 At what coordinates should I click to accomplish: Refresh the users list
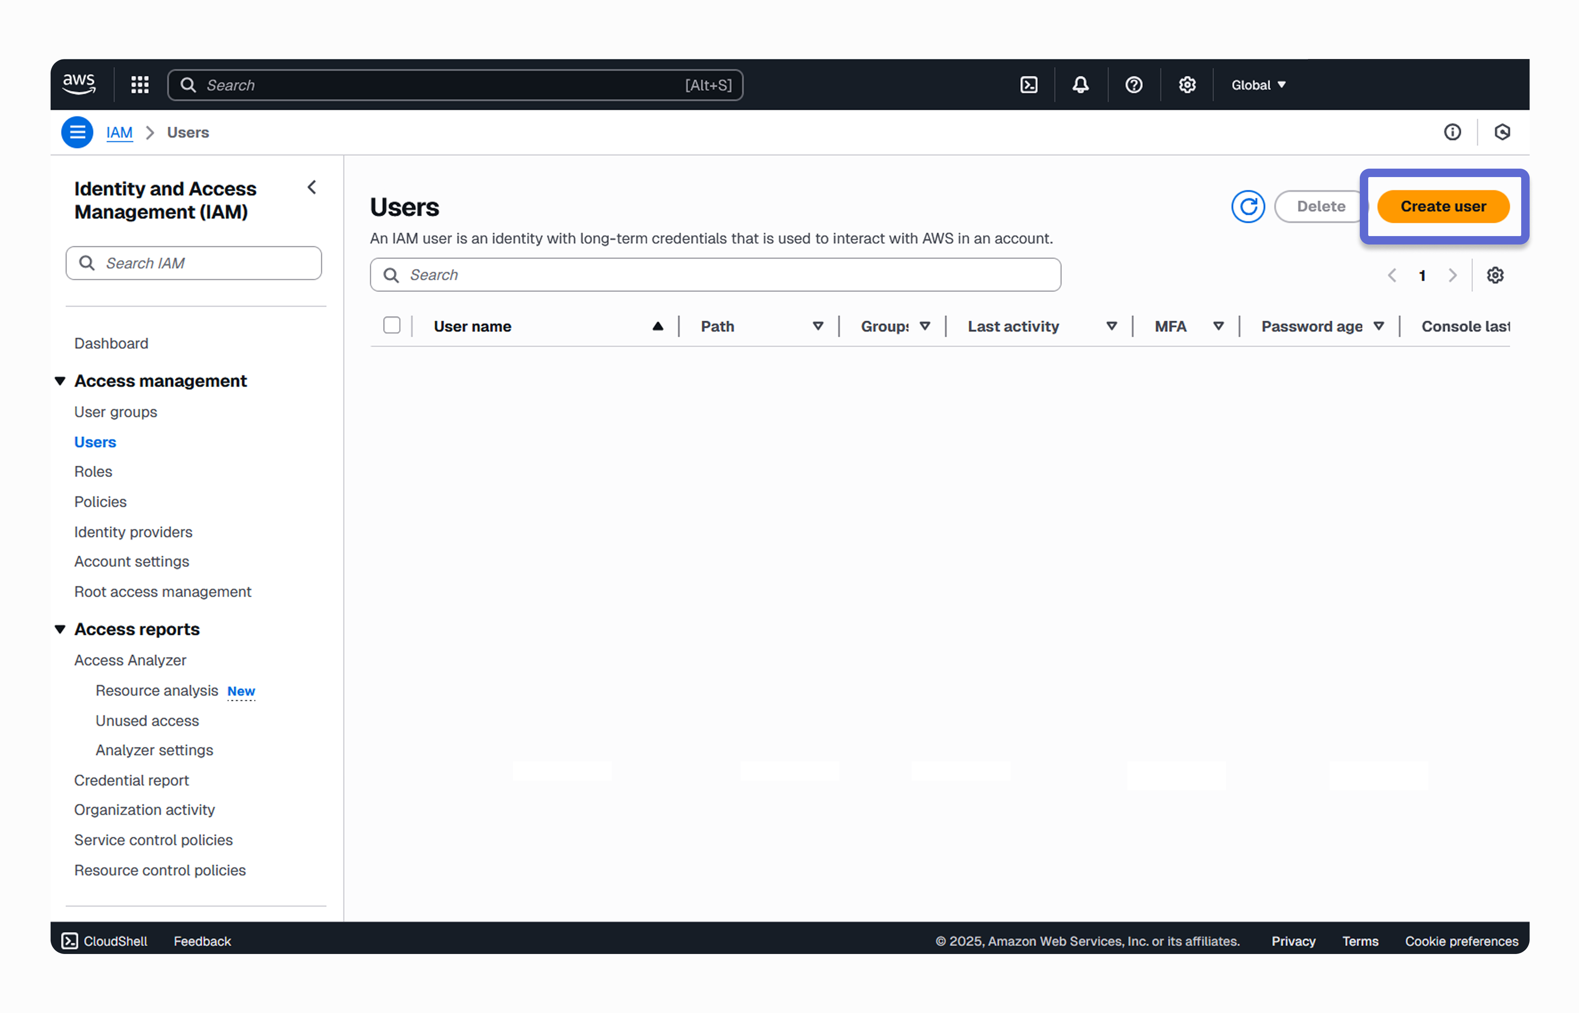point(1247,206)
